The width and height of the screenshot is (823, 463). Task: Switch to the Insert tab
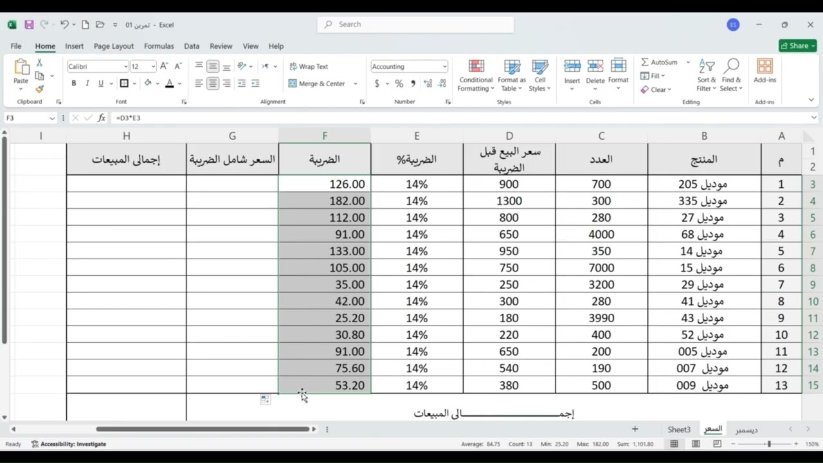[x=74, y=46]
